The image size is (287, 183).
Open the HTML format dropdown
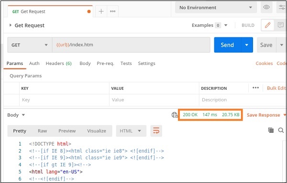tap(131, 131)
